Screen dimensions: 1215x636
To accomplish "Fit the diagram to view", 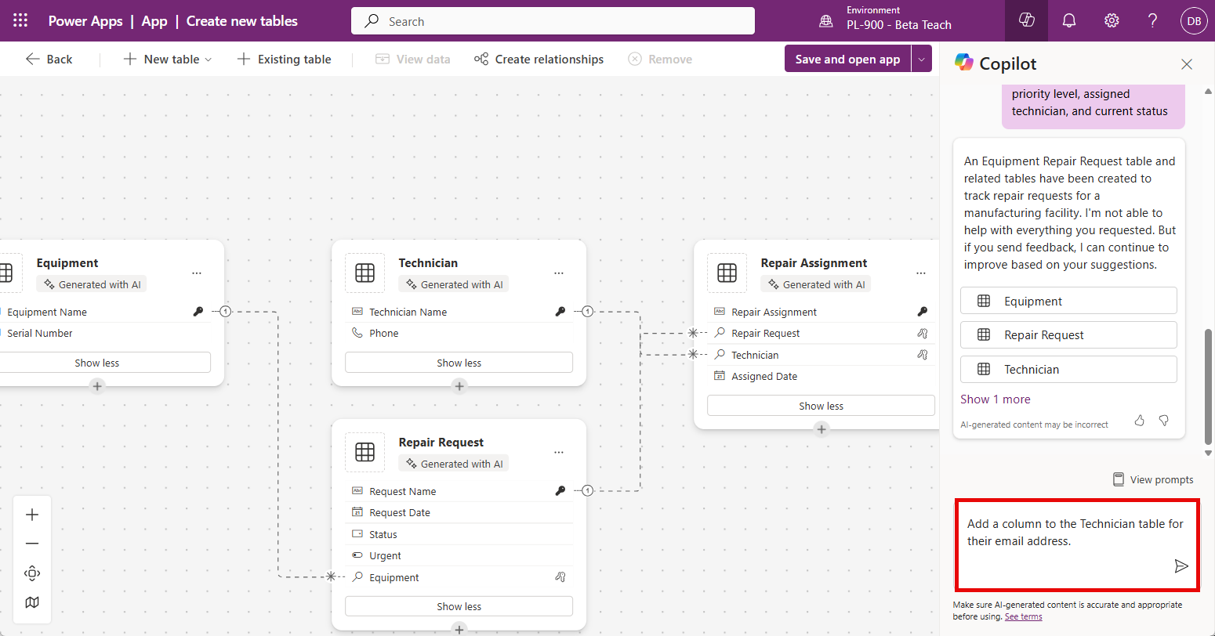I will click(x=32, y=573).
